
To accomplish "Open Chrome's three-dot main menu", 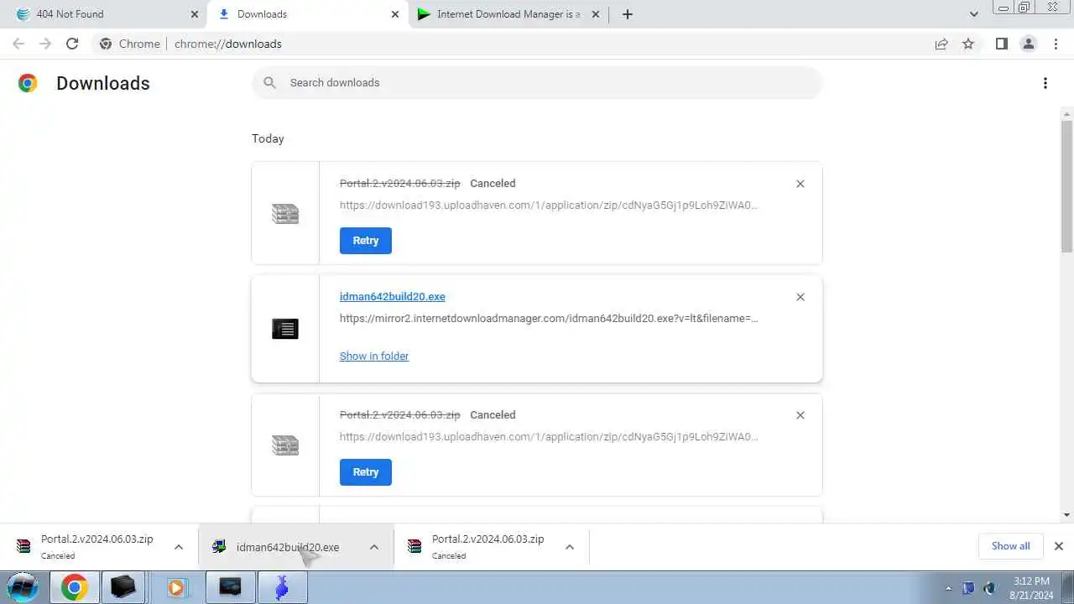I will (x=1056, y=44).
